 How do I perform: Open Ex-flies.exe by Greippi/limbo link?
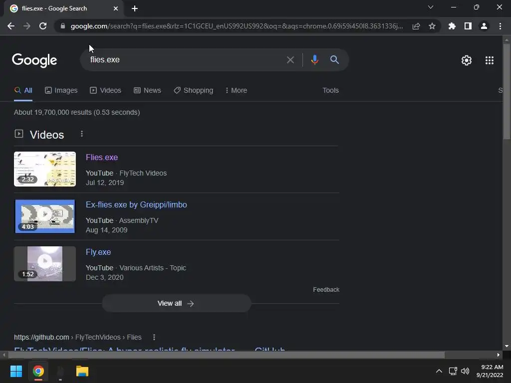136,205
